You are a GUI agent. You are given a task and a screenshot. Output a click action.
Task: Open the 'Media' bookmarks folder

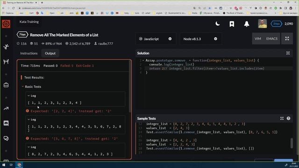tap(192, 13)
